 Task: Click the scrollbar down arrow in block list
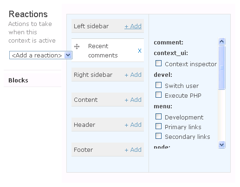221,144
